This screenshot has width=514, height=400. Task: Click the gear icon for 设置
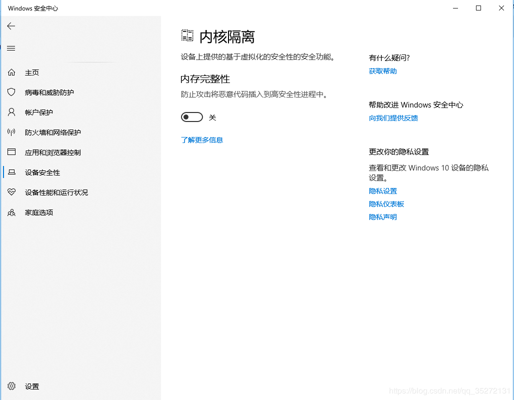pos(11,386)
